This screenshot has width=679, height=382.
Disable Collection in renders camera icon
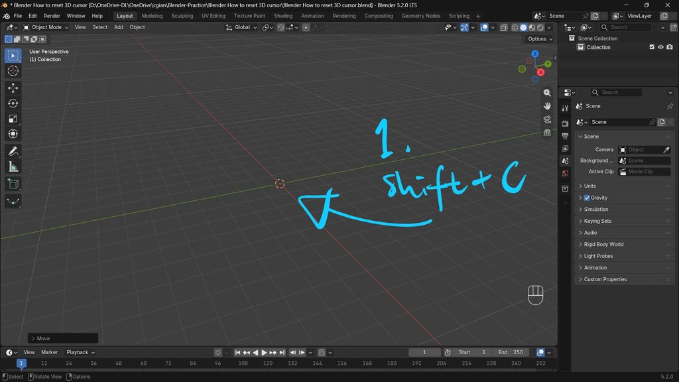pyautogui.click(x=670, y=47)
